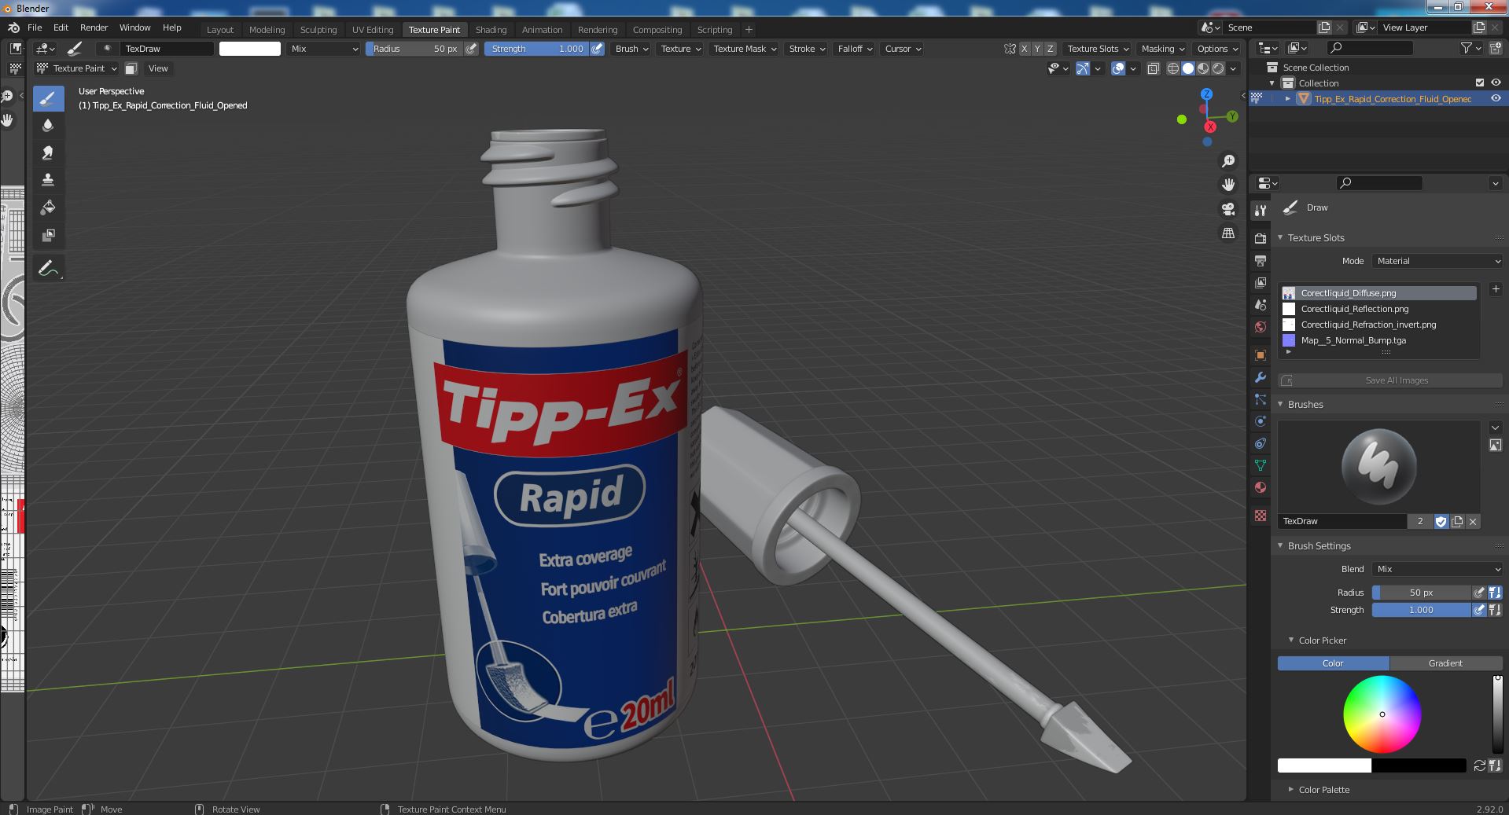Select the Mask tool
Screen dimensions: 1509x815
point(48,235)
